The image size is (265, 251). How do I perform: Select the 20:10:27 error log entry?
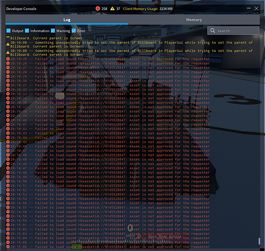coord(108,67)
